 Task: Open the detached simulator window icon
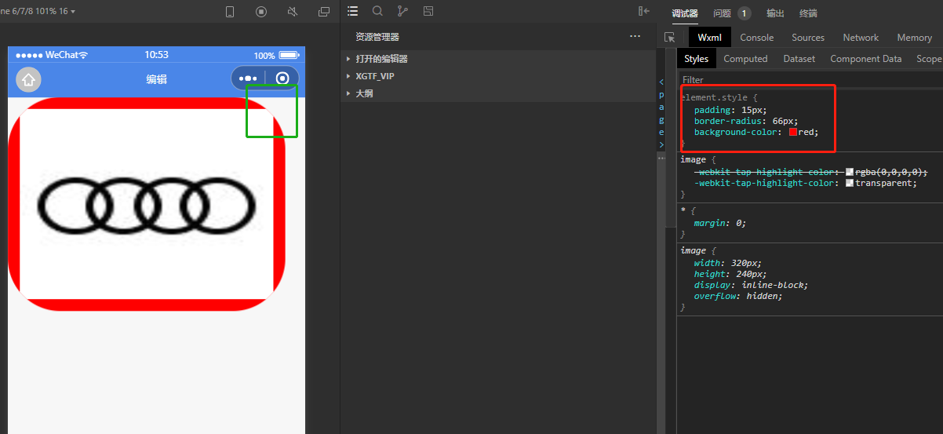pos(324,12)
